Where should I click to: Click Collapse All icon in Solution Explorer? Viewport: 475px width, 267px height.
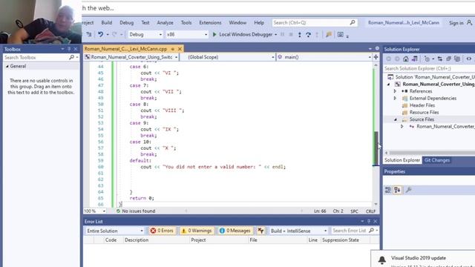448,59
